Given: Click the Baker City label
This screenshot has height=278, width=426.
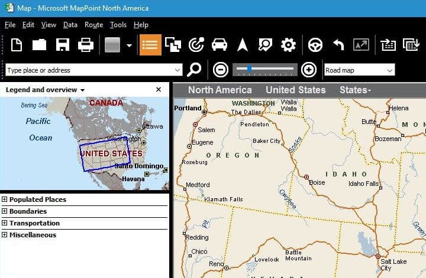Looking at the screenshot, I should click(x=266, y=141).
